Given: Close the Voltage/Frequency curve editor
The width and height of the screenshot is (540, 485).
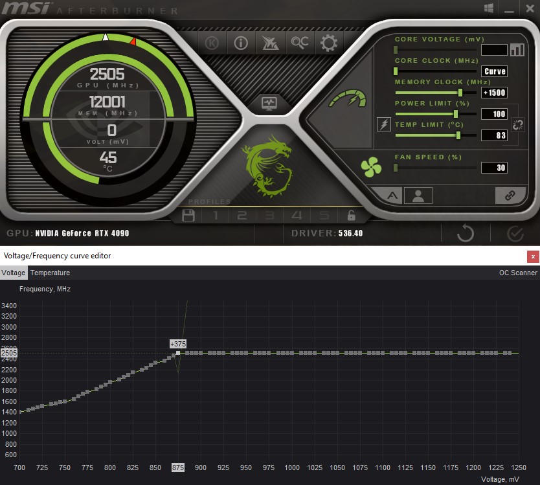Looking at the screenshot, I should pyautogui.click(x=533, y=256).
